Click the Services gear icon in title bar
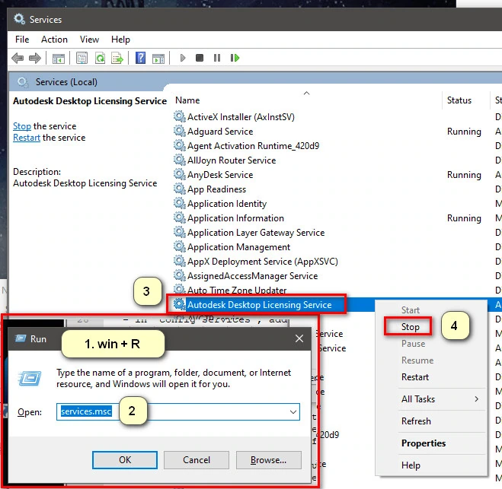Viewport: 502px width, 489px height. click(x=19, y=19)
